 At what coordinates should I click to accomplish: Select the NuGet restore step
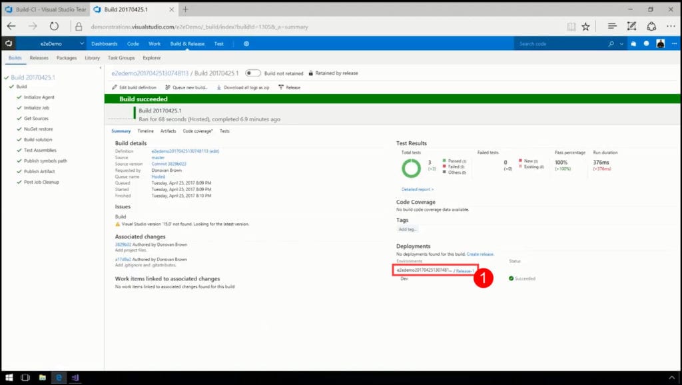point(38,129)
